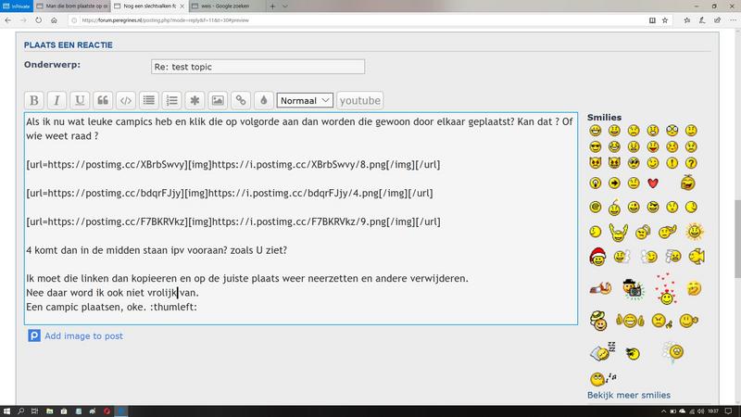The image size is (741, 417).
Task: Insert the rolling laughing smiley
Action: pos(688,183)
